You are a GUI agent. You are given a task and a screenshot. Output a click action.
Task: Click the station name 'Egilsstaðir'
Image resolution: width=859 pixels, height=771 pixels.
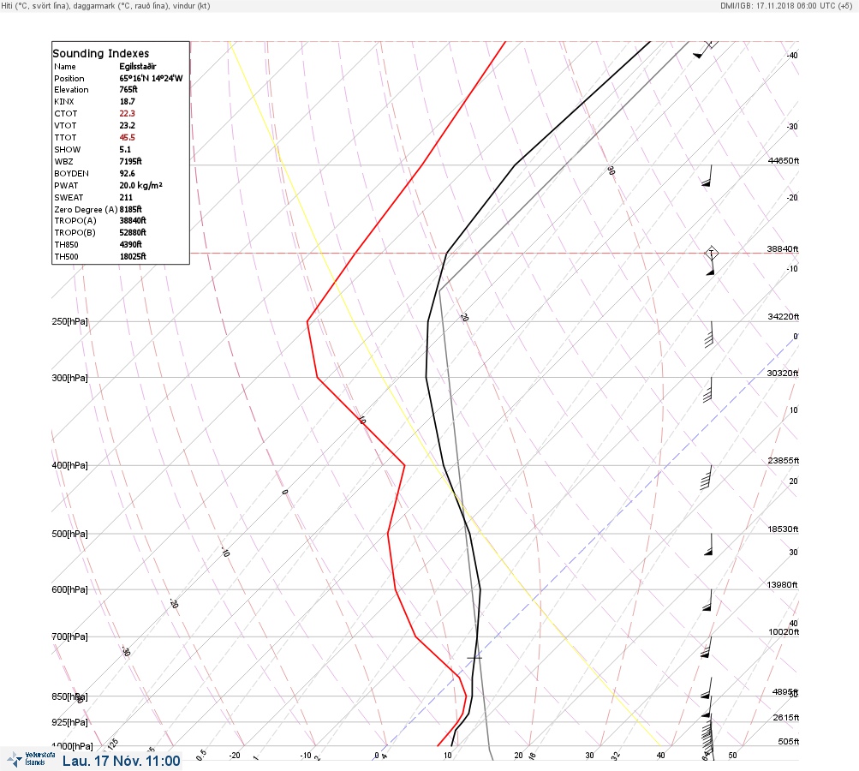point(138,66)
